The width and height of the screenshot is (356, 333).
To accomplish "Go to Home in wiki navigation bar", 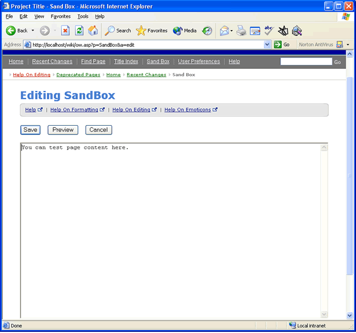I will coord(16,61).
